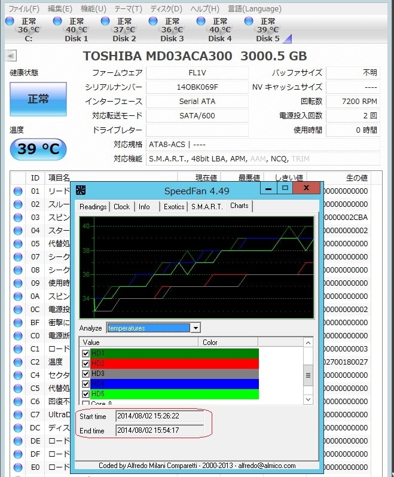
Task: Open the ファイル(F) menu
Action: pyautogui.click(x=24, y=9)
